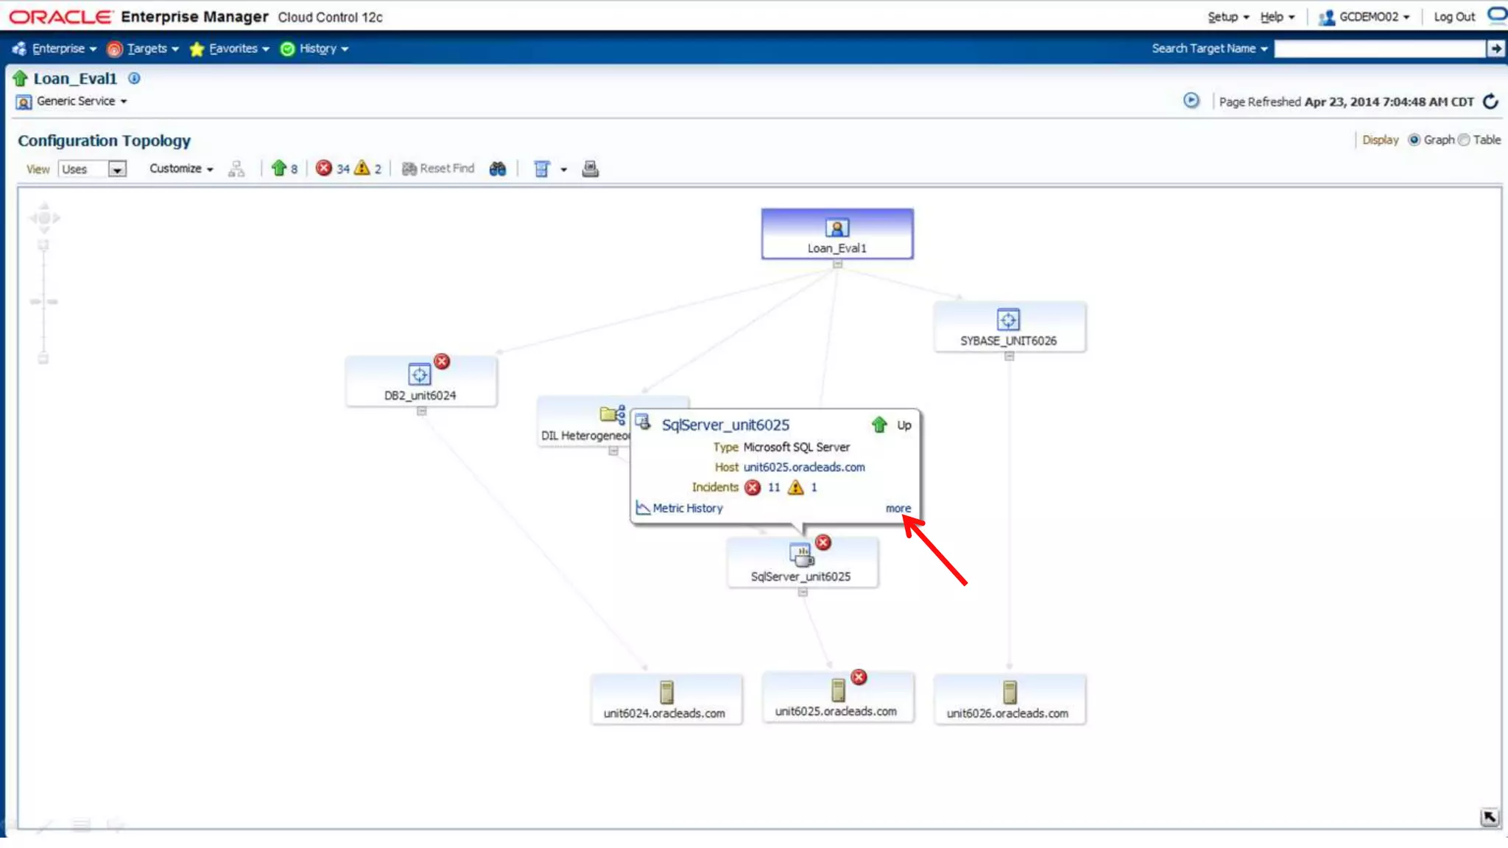
Task: Open the Generic Service dropdown menu
Action: 82,101
